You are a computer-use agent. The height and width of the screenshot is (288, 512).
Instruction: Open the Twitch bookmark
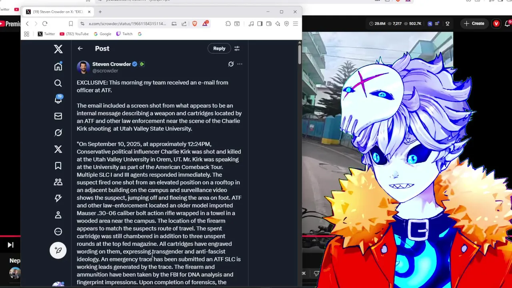coord(124,34)
